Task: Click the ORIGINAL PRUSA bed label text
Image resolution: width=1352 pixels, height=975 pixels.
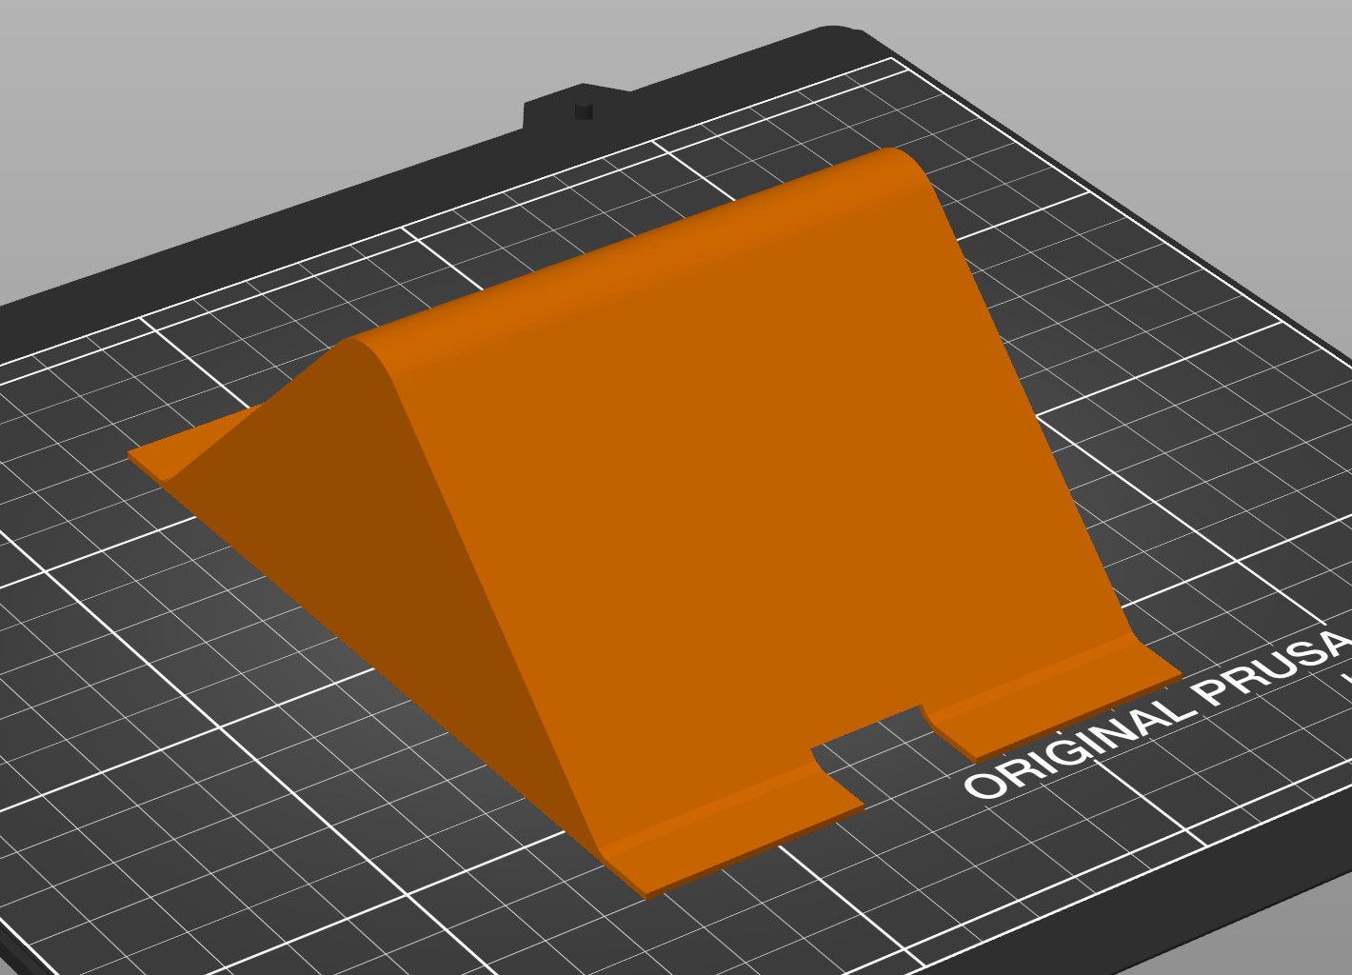Action: pos(1159,714)
